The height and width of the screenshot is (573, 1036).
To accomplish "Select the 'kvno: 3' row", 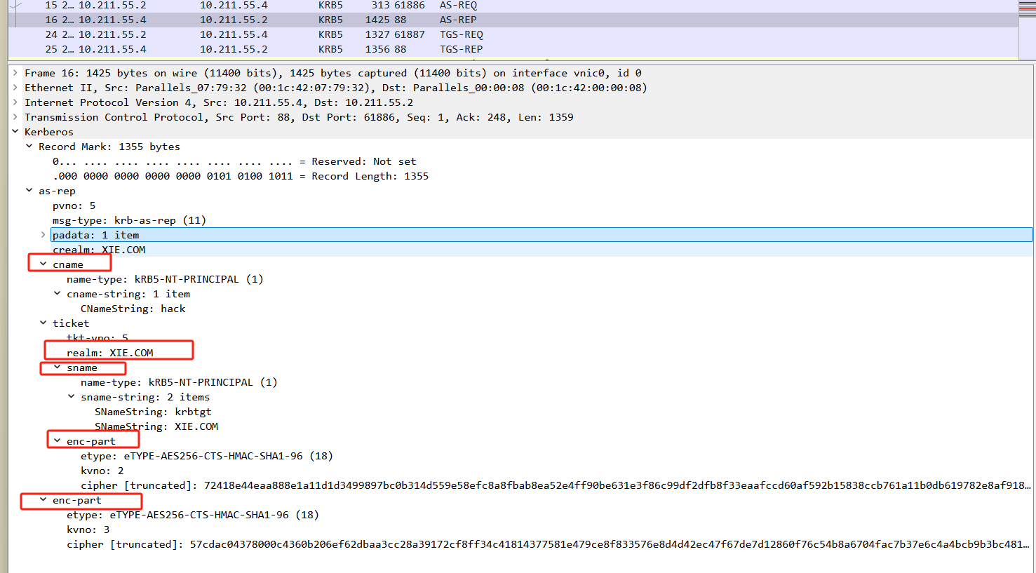I will 88,530.
